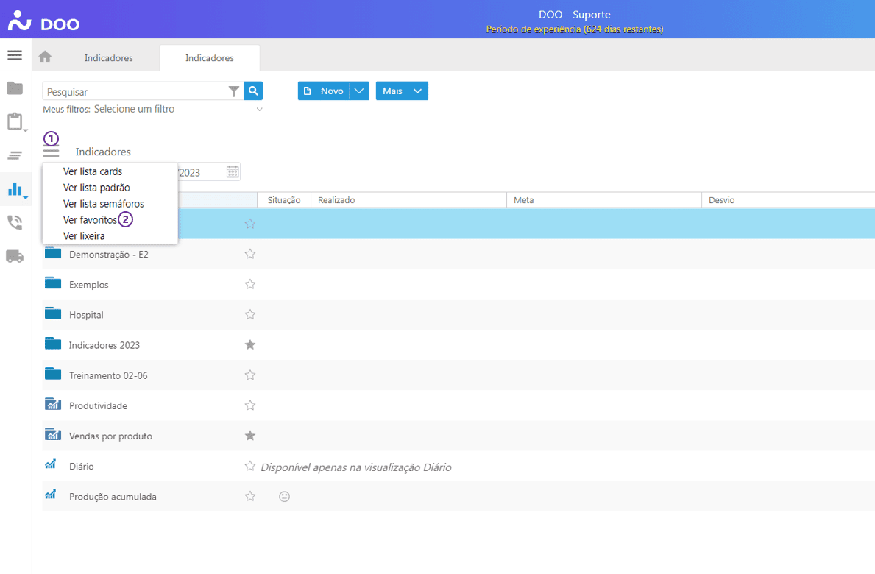
Task: Click into the Pesquisar search field
Action: (x=135, y=92)
